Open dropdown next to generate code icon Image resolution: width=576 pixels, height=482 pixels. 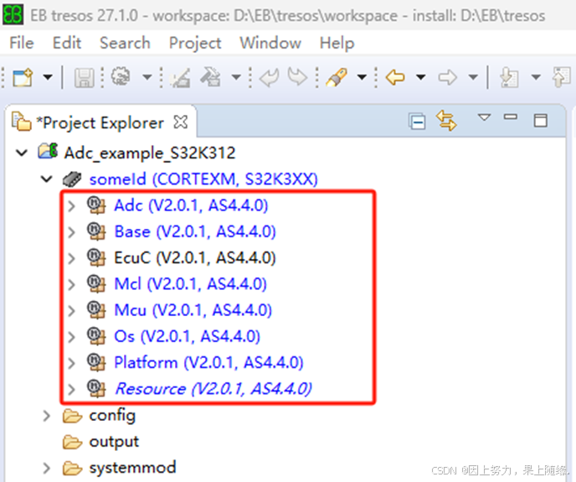tap(236, 78)
